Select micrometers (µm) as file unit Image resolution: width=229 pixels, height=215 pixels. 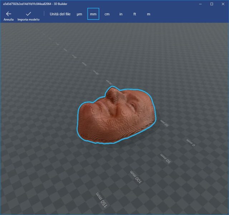point(79,14)
